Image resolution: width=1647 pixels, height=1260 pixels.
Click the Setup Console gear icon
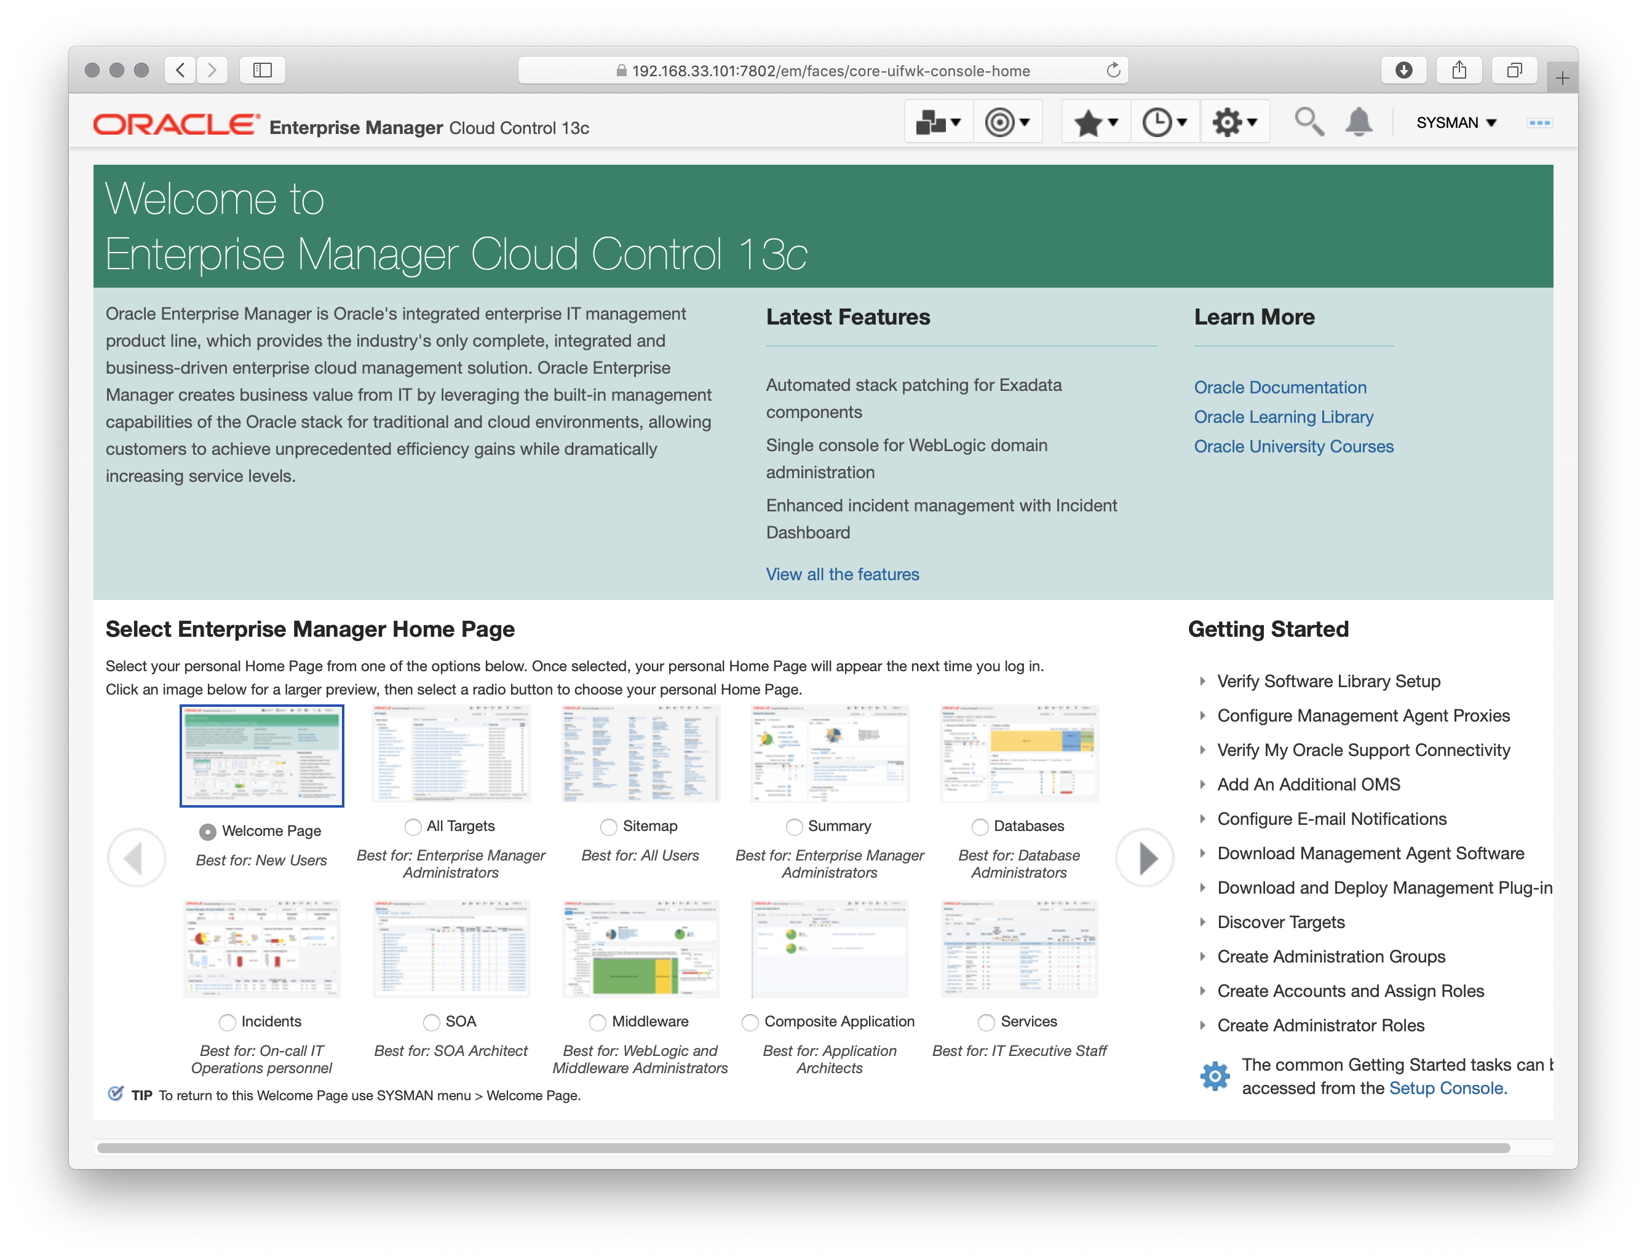[1215, 1076]
